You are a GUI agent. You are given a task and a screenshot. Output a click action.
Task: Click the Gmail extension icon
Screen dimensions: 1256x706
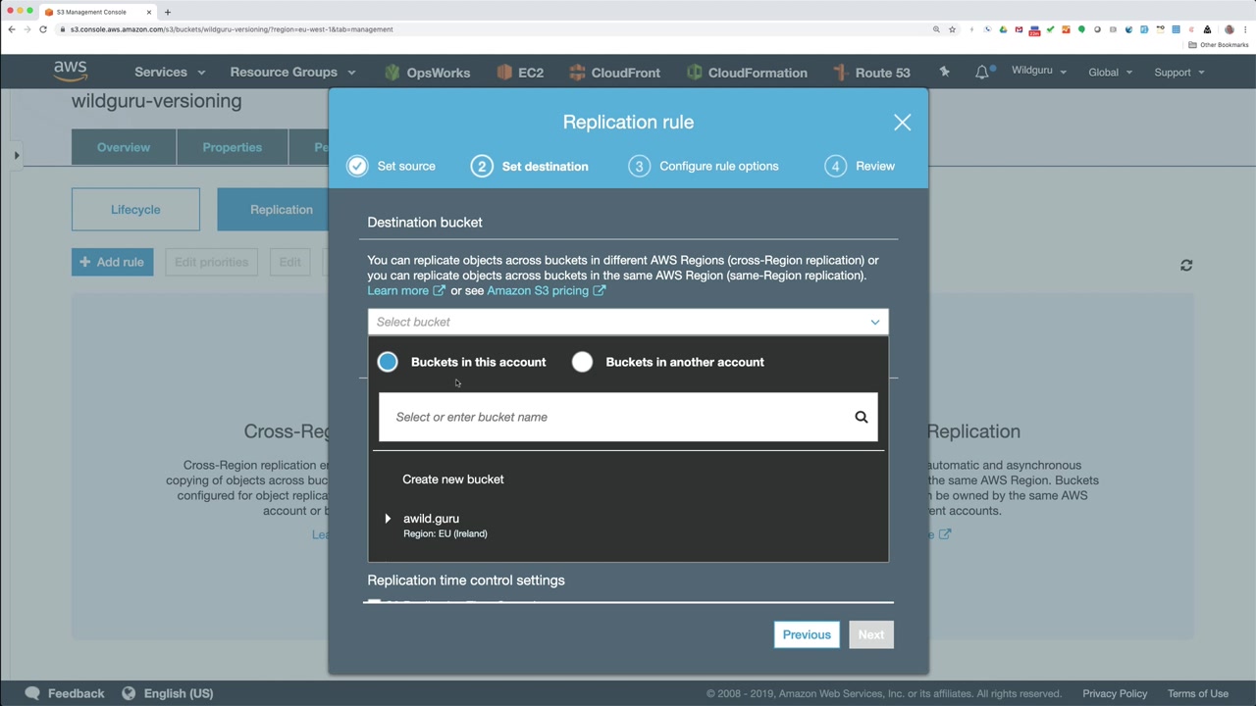pos(1019,29)
